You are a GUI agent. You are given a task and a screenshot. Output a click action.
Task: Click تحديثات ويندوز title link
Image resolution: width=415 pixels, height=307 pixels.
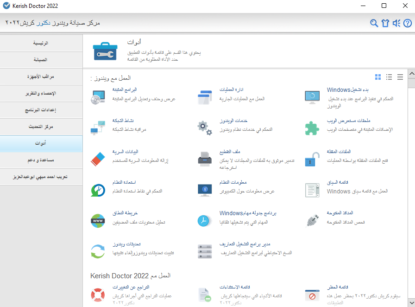pyautogui.click(x=126, y=244)
